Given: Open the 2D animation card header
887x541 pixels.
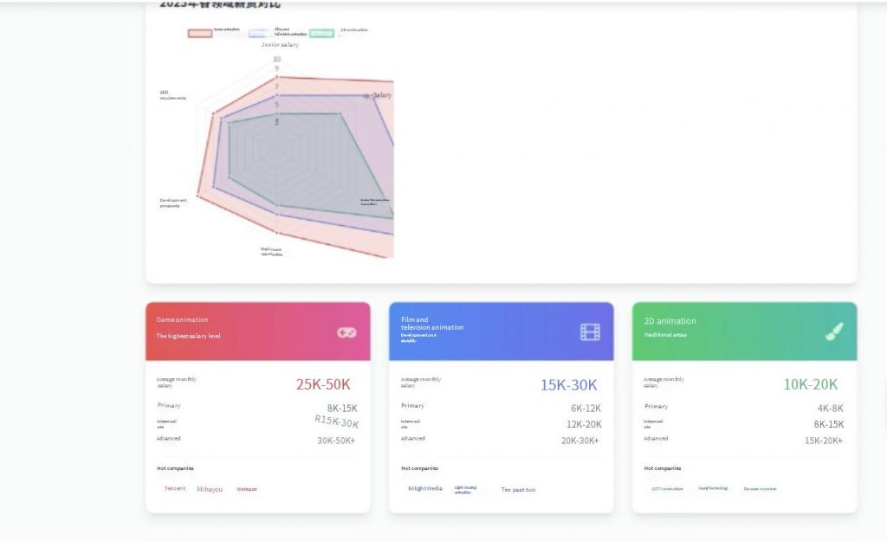Looking at the screenshot, I should point(670,320).
